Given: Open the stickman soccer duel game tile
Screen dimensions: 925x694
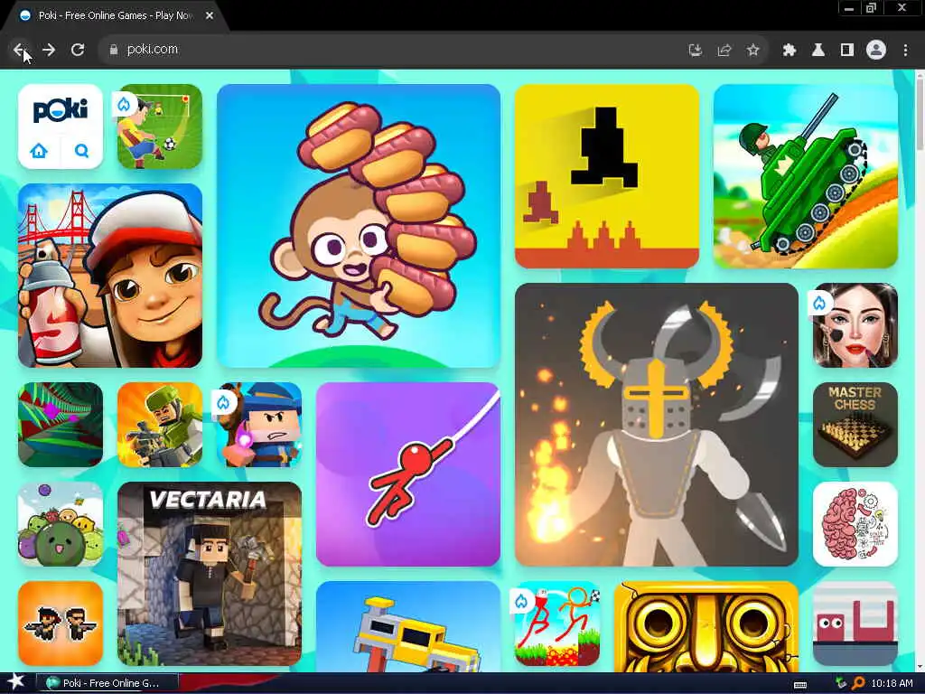Looking at the screenshot, I should coord(557,624).
